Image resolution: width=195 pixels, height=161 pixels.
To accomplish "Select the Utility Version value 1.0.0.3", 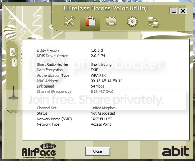I will (97, 50).
